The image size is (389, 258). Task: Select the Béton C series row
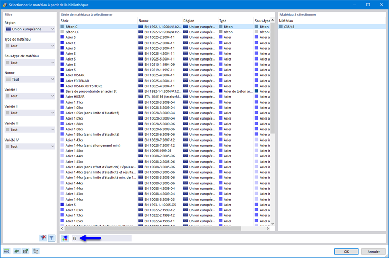point(165,27)
